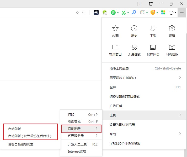Select Clear browsing traces (清除上网痕迹)

pyautogui.click(x=144, y=68)
